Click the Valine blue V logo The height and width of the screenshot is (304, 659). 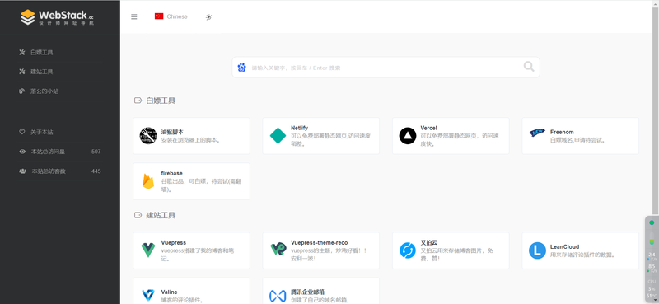148,296
